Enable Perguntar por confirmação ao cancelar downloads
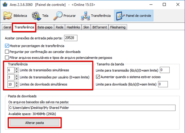The height and width of the screenshot is (133, 185). coord(7,52)
